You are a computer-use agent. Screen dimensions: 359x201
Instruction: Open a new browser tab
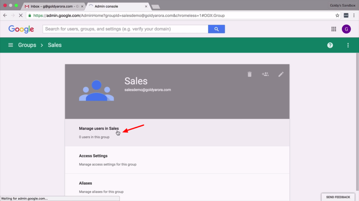(x=156, y=7)
